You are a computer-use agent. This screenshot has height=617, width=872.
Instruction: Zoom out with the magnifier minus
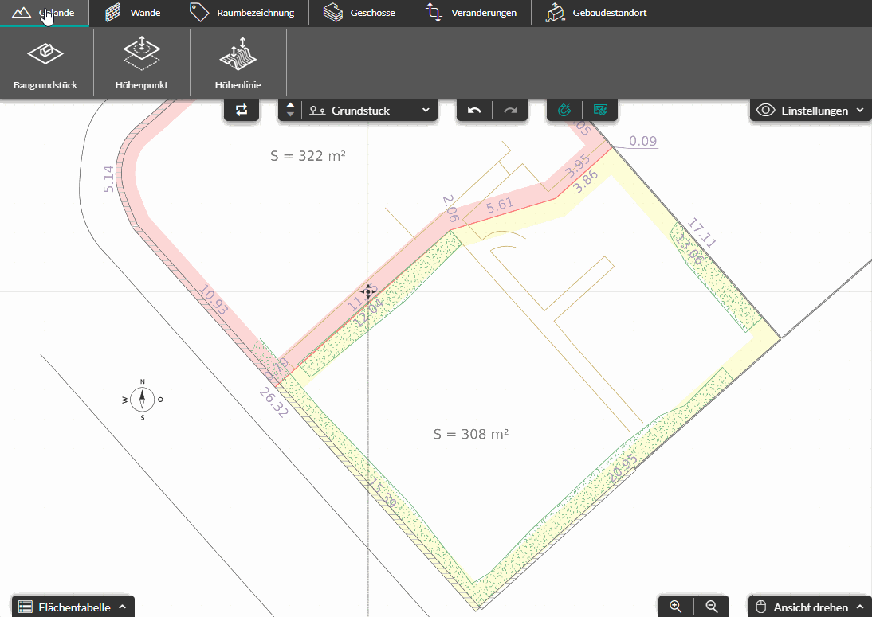(711, 607)
